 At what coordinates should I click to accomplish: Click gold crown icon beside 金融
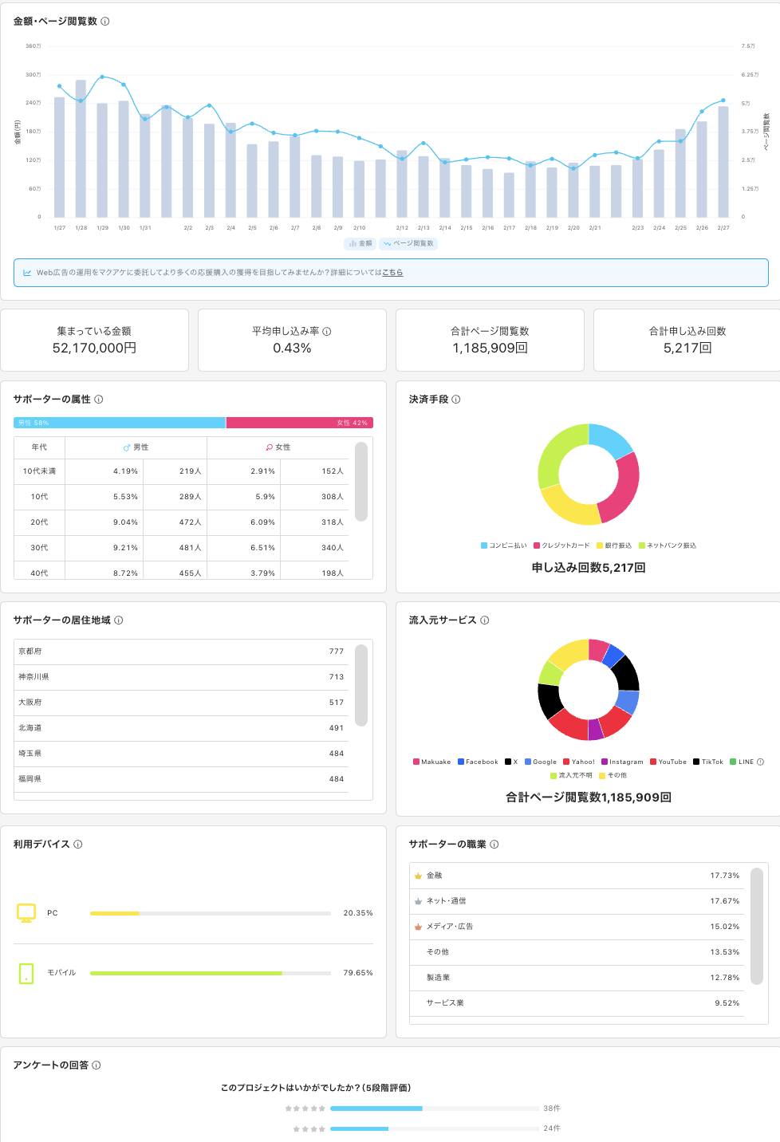[x=418, y=876]
